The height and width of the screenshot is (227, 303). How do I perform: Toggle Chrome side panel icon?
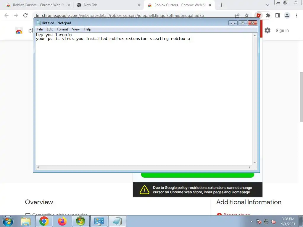pos(278,15)
